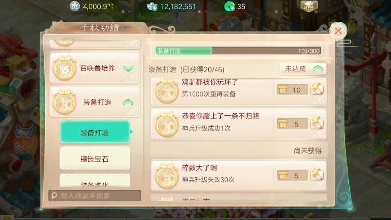Click the 输入成就名搜索 search field

pyautogui.click(x=95, y=196)
